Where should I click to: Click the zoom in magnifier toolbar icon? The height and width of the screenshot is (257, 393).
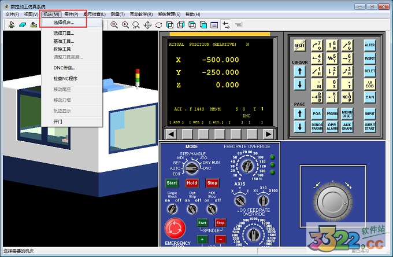pyautogui.click(x=125, y=25)
